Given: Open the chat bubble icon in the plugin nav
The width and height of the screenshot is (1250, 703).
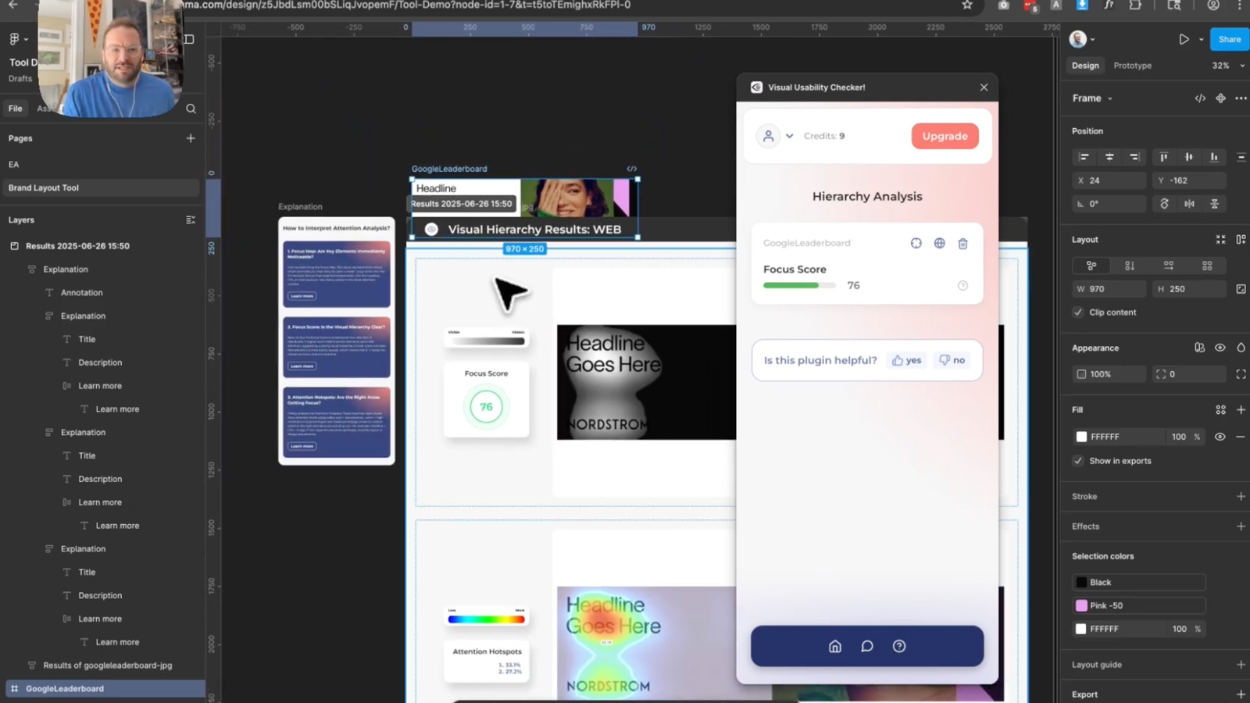Looking at the screenshot, I should (867, 646).
